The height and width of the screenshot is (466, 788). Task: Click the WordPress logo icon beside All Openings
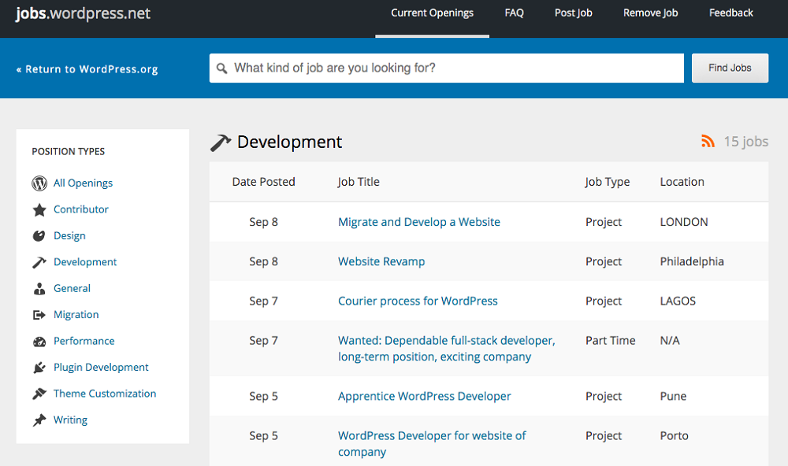pos(39,183)
